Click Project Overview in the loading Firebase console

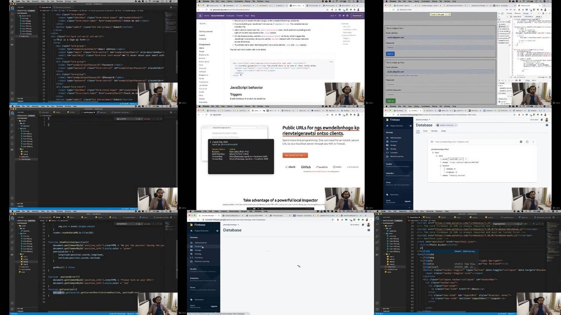coord(202,231)
